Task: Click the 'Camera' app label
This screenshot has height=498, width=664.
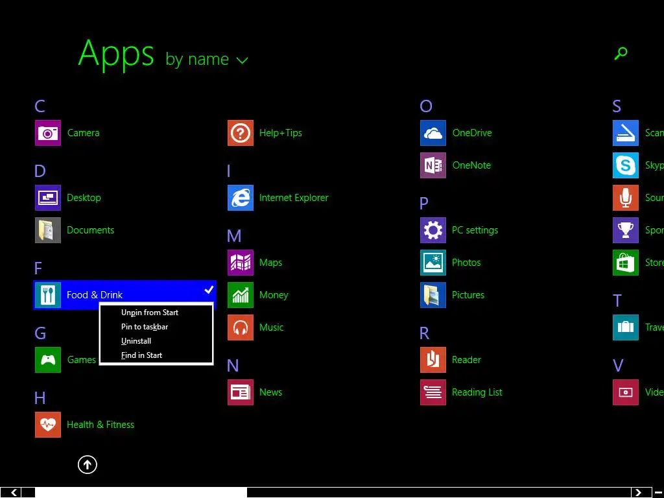Action: pyautogui.click(x=84, y=133)
